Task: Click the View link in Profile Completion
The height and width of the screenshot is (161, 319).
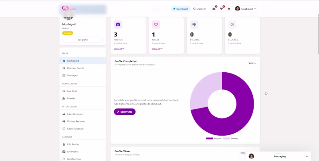Action: coord(252,63)
